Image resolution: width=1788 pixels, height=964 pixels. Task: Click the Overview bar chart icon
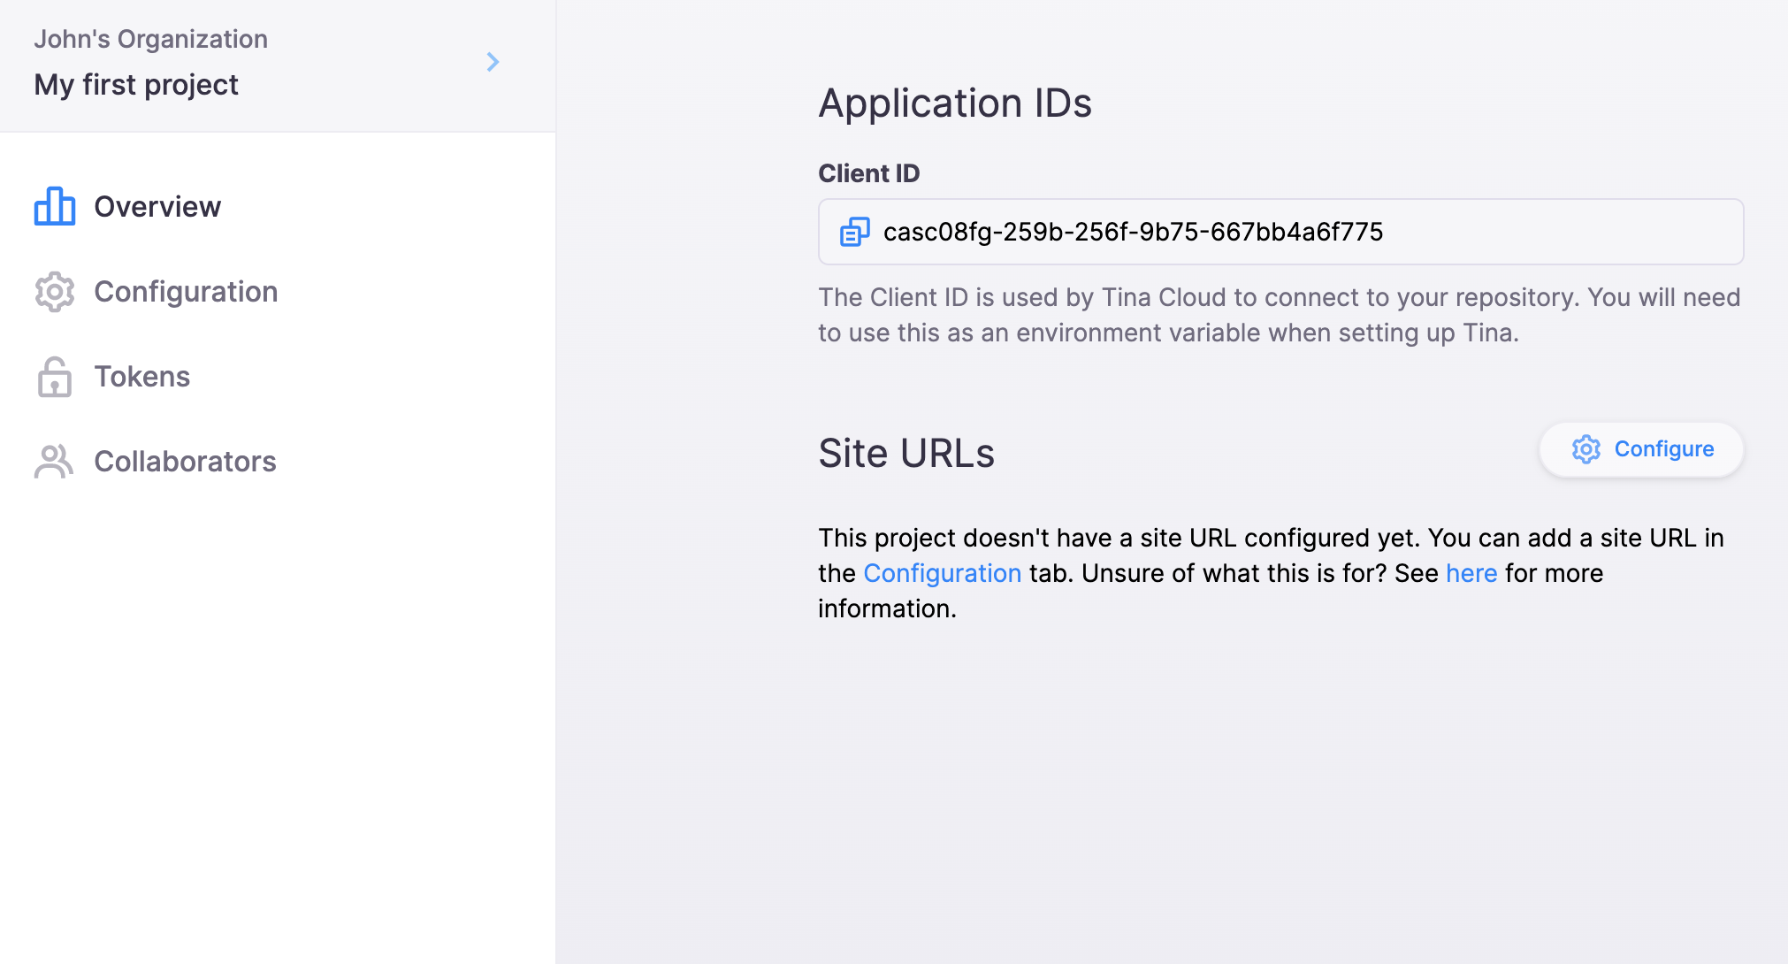(x=55, y=206)
